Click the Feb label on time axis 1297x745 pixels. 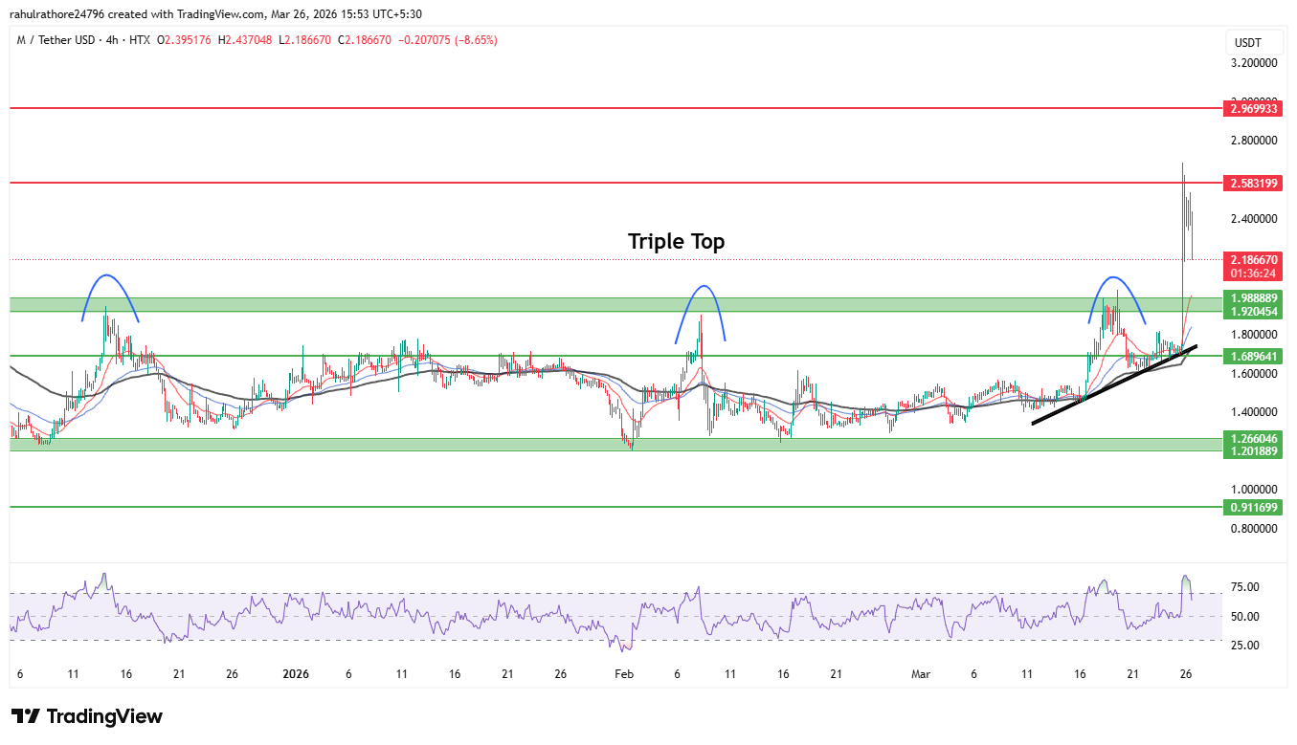click(624, 674)
